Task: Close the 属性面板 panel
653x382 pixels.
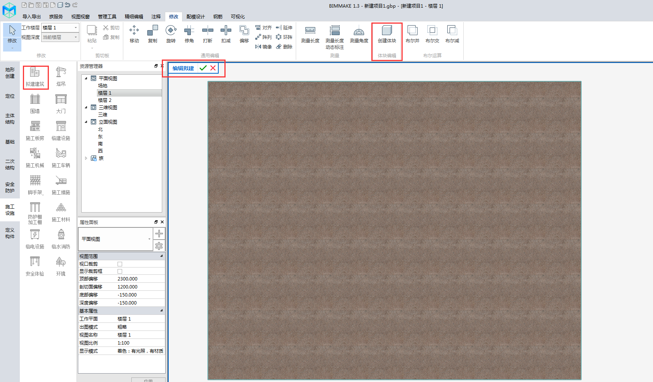Action: 162,222
